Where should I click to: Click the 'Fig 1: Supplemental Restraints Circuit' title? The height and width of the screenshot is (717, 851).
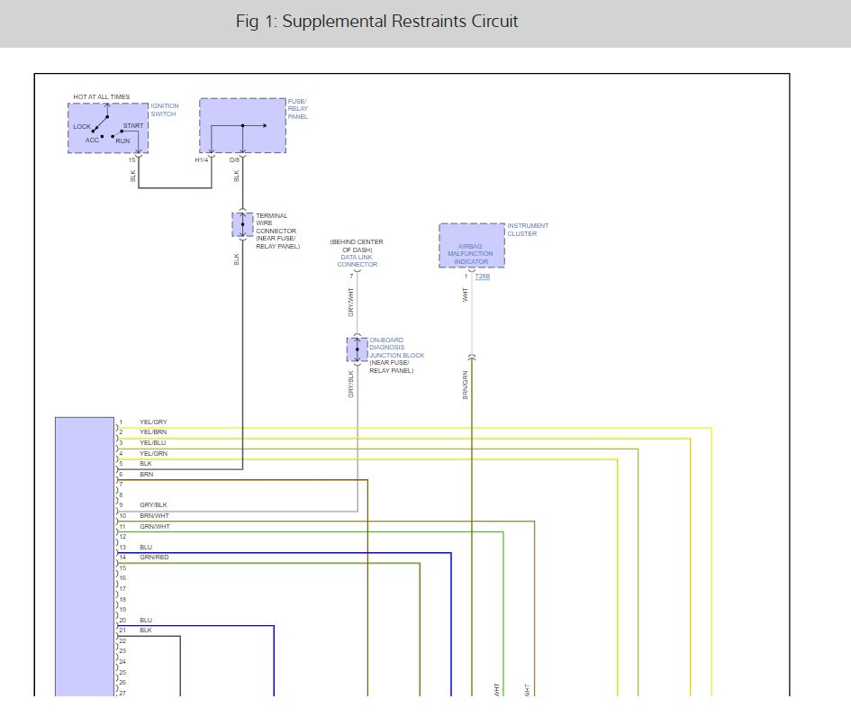(x=376, y=22)
